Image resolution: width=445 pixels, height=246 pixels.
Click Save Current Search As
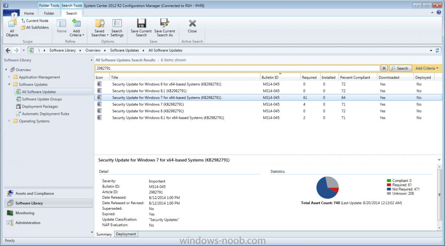click(x=165, y=28)
